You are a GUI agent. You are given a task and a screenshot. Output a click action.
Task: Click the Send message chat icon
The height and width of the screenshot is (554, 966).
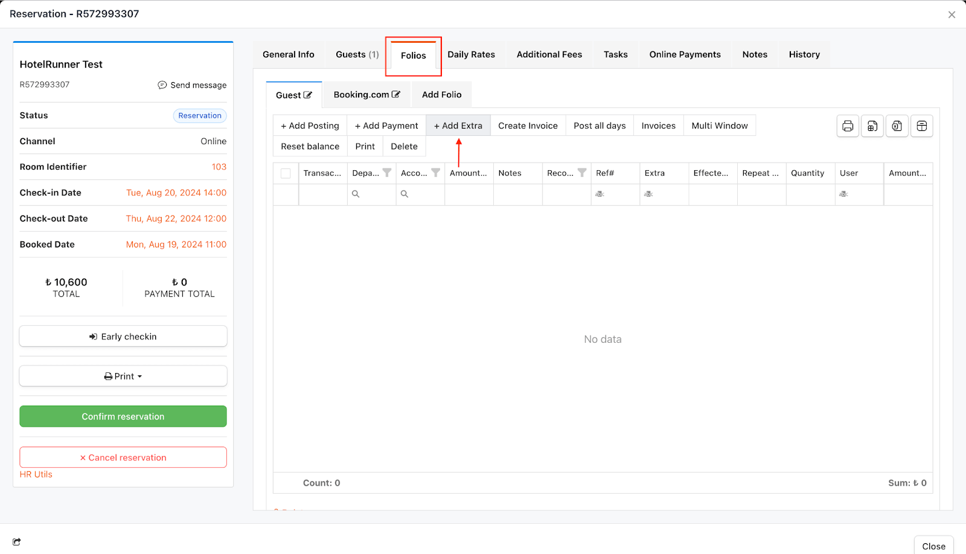[162, 85]
